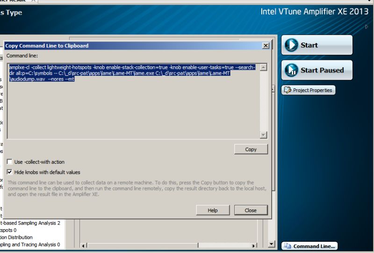This screenshot has height=253, width=374.
Task: Click the Command Line button icon
Action: click(x=288, y=246)
